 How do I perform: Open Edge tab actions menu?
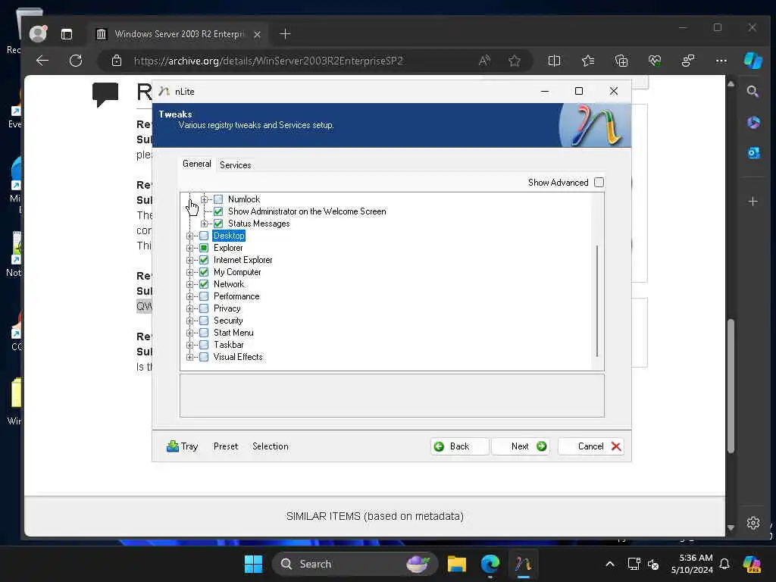[67, 34]
